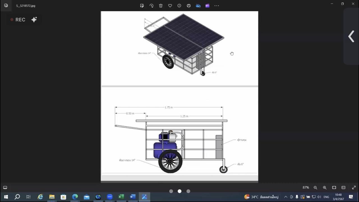Open the volume speaker control
The image size is (359, 202).
319,197
